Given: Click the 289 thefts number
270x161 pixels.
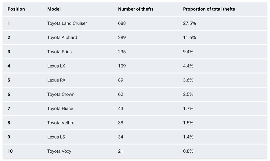Looking at the screenshot, I should point(122,38).
